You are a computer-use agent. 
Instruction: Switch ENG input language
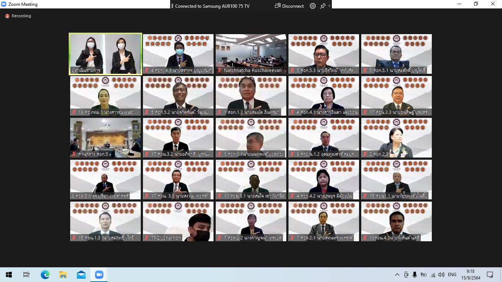[x=452, y=275]
